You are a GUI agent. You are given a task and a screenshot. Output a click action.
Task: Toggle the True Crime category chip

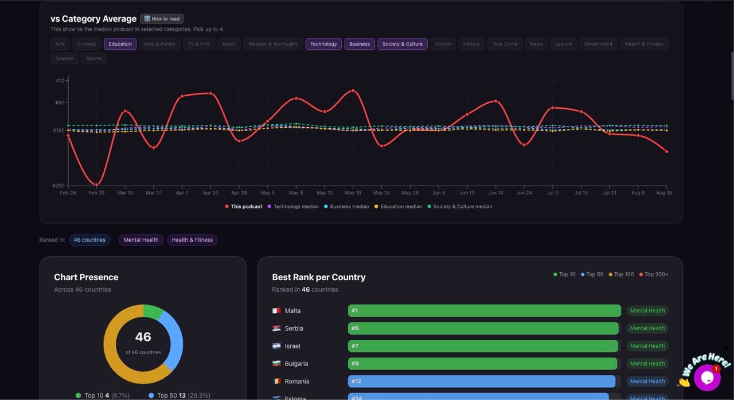click(505, 44)
